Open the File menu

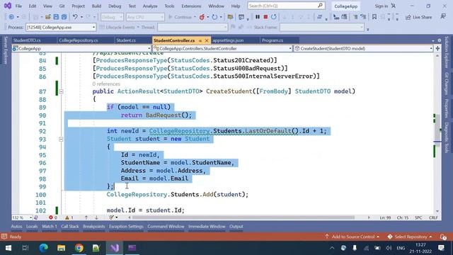tap(18, 6)
